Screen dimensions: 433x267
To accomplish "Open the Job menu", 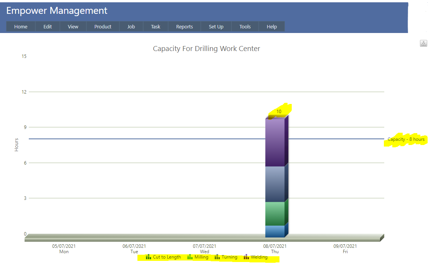I will [x=131, y=26].
